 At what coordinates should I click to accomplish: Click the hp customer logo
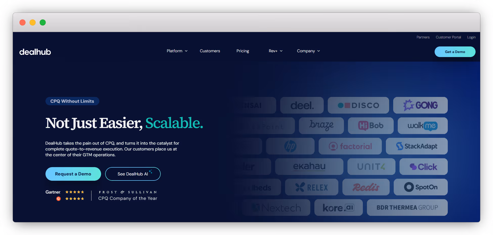point(290,146)
